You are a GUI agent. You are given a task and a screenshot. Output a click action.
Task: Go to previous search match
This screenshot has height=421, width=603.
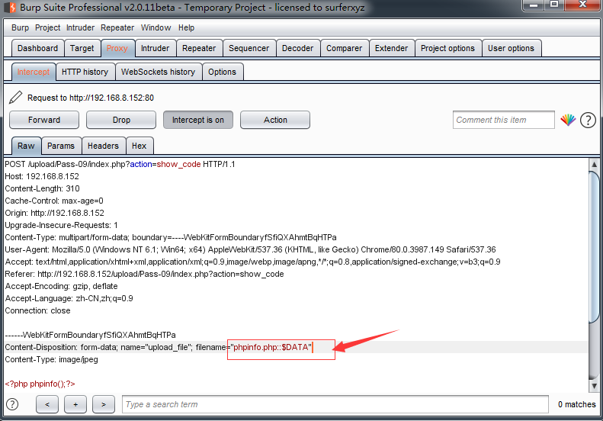click(47, 404)
